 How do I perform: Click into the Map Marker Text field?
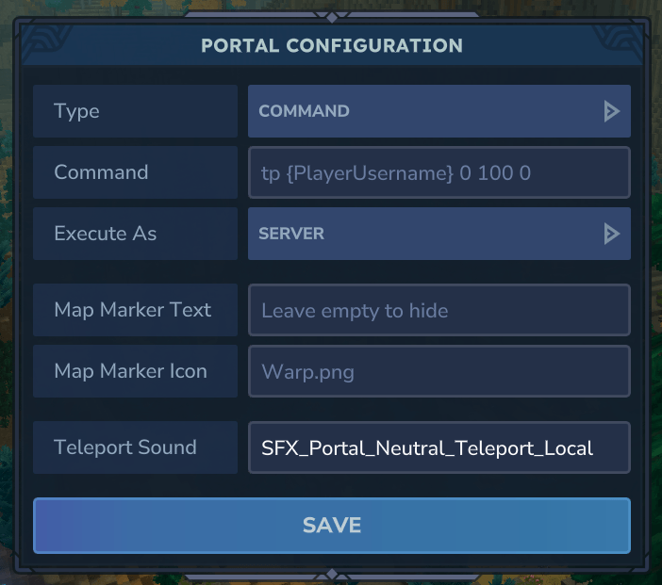click(x=439, y=310)
